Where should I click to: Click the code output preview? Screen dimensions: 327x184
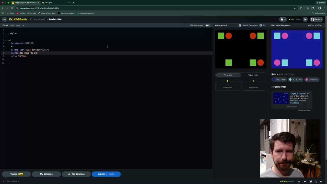[241, 49]
